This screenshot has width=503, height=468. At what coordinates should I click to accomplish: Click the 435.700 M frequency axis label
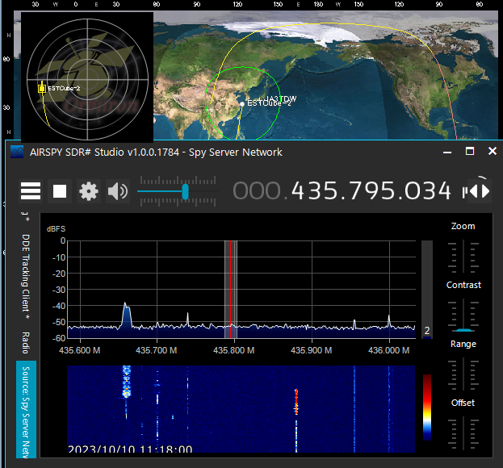156,350
